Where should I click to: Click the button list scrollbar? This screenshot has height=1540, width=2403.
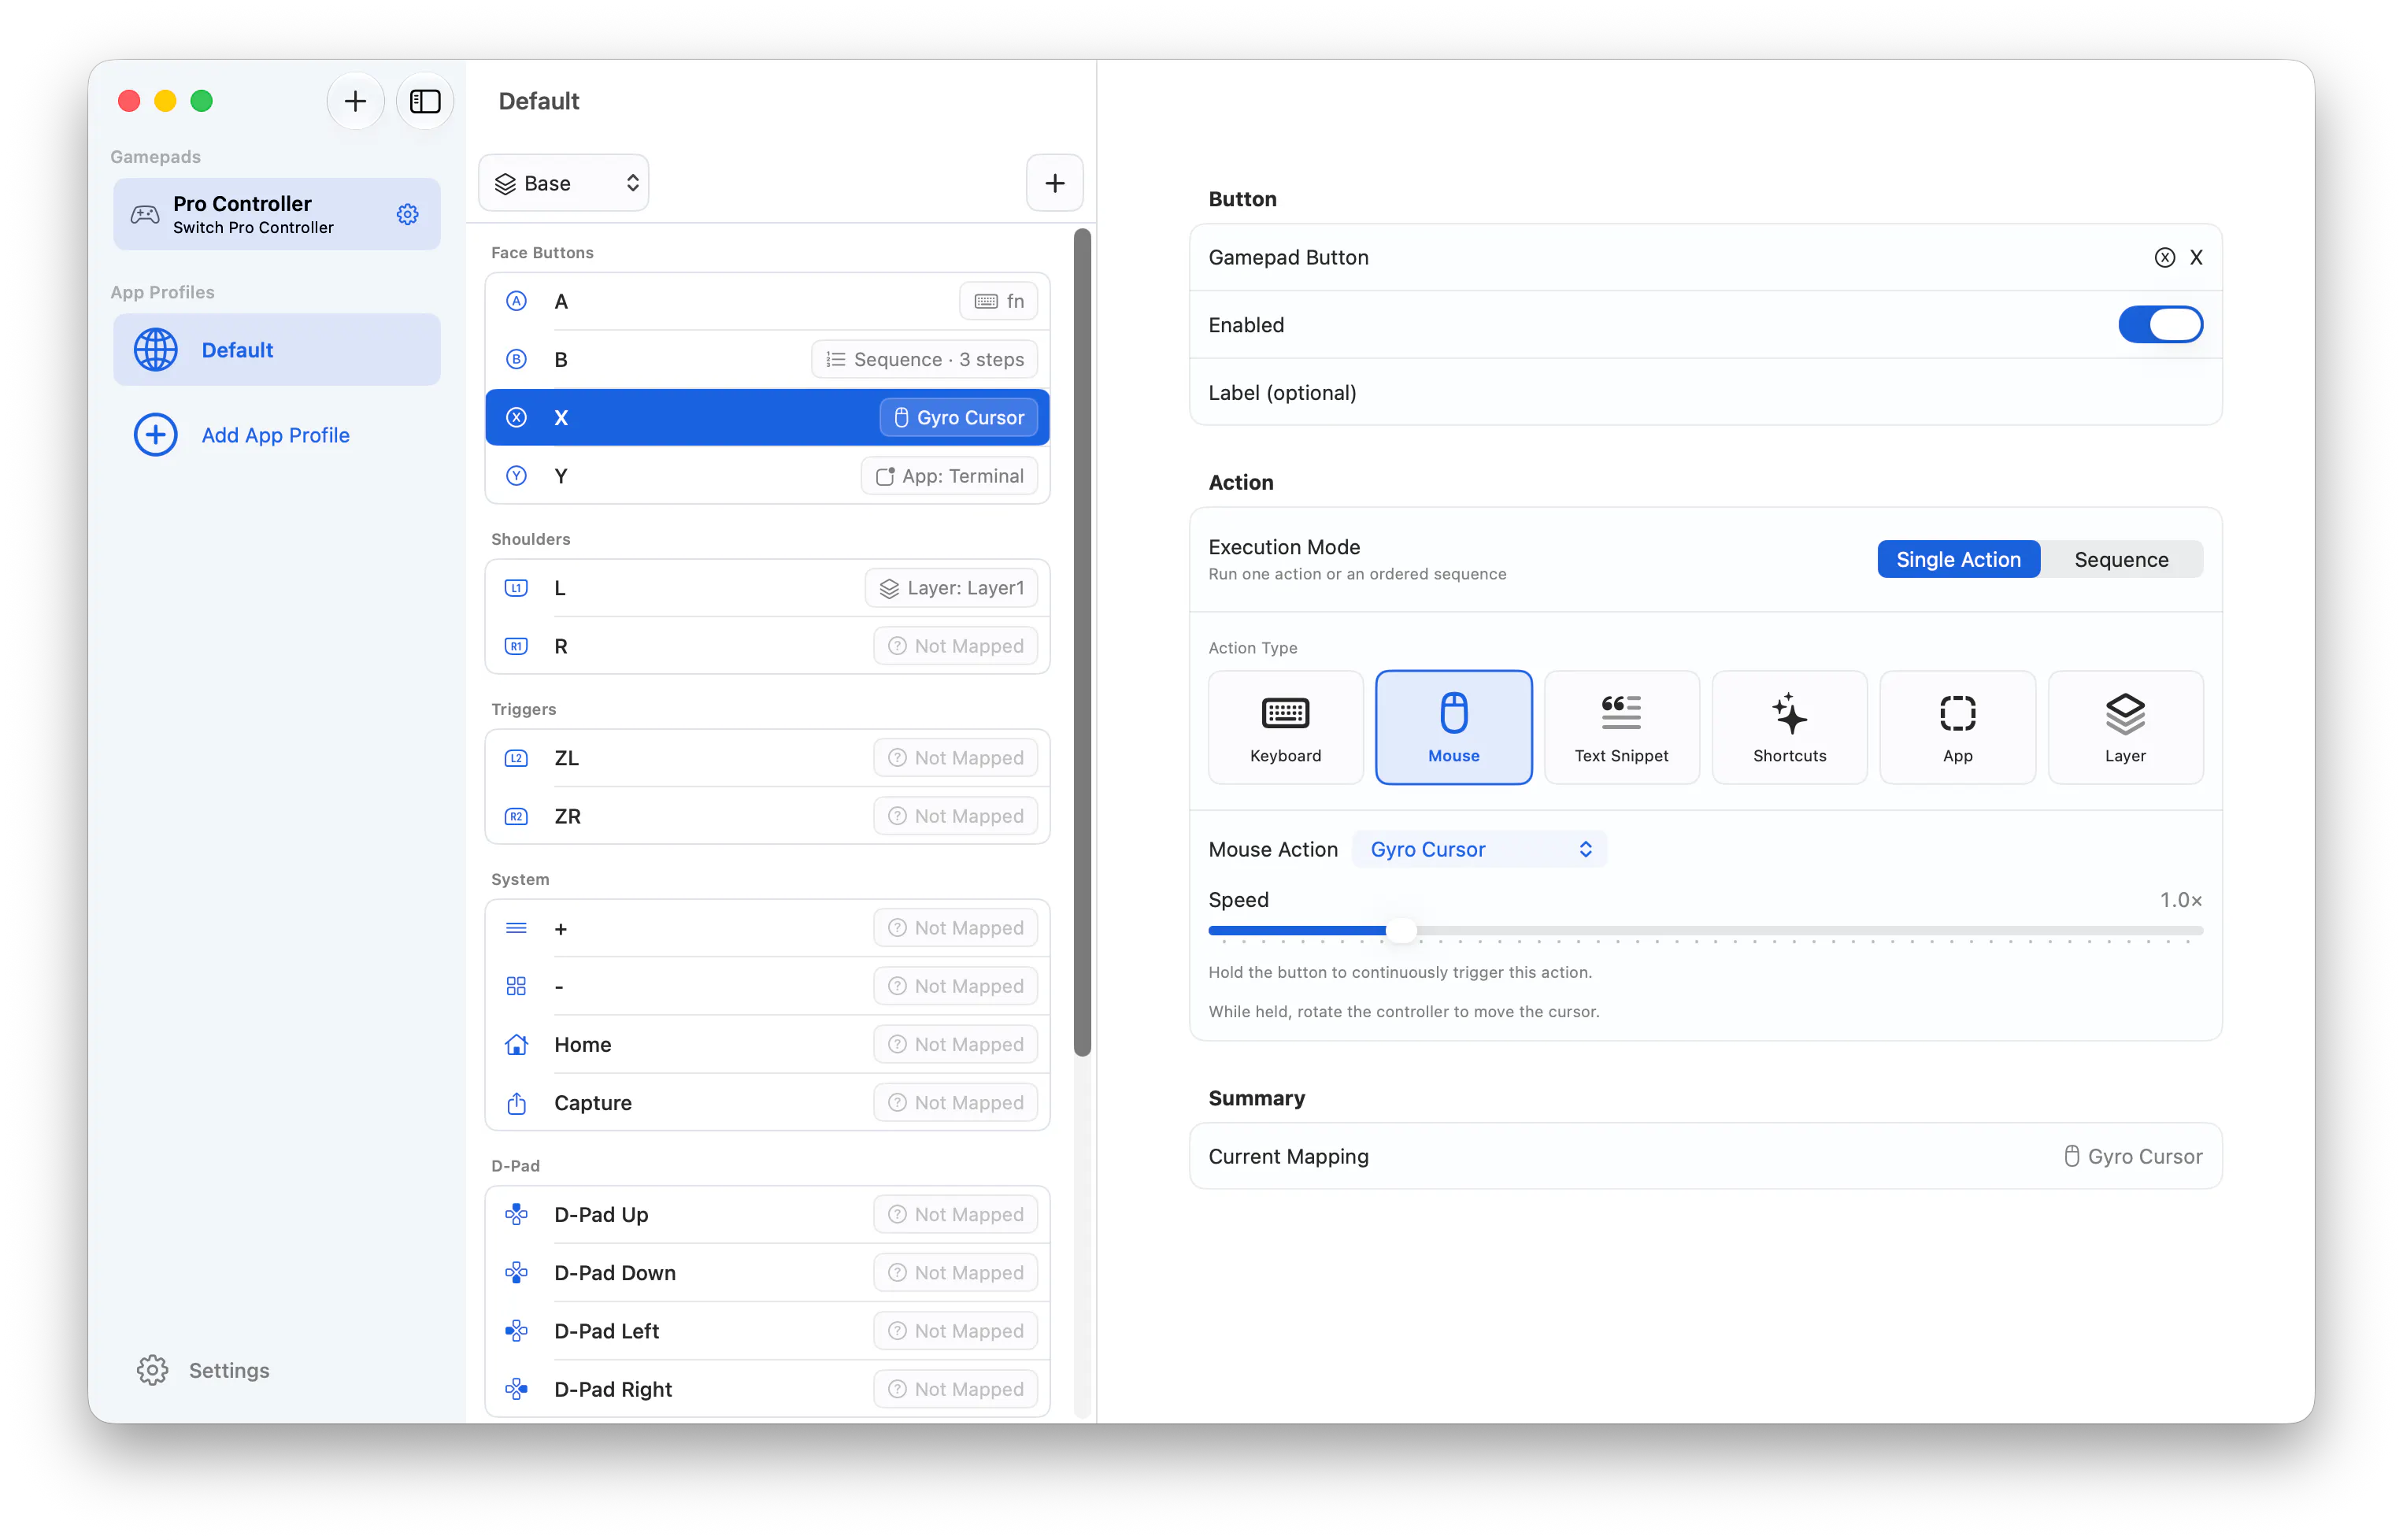(x=1082, y=642)
